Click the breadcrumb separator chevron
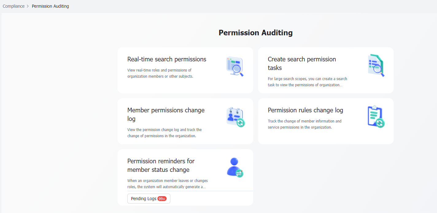This screenshot has height=213, width=437. click(x=28, y=6)
